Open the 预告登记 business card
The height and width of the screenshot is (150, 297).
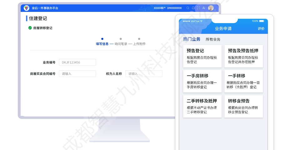tap(202, 56)
